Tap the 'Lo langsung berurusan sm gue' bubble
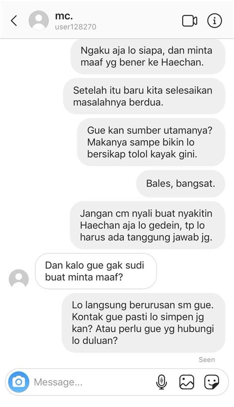The height and width of the screenshot is (407, 234). (x=144, y=322)
